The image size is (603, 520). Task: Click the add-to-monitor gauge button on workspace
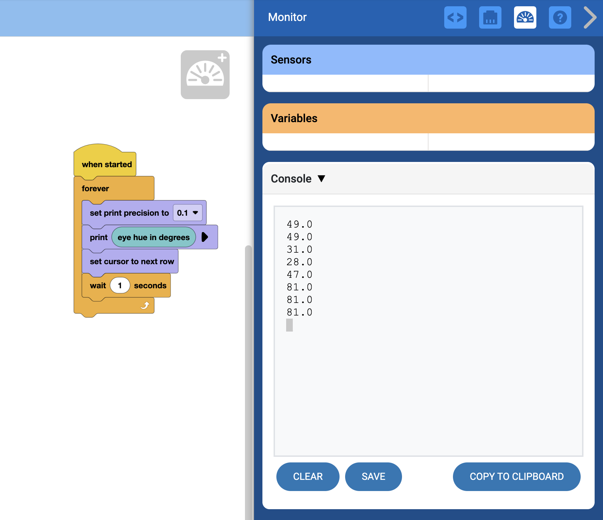[205, 75]
